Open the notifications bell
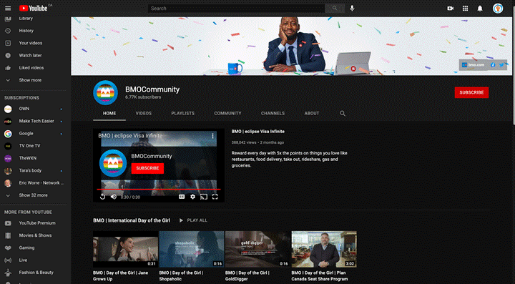The width and height of the screenshot is (515, 284). pyautogui.click(x=480, y=9)
